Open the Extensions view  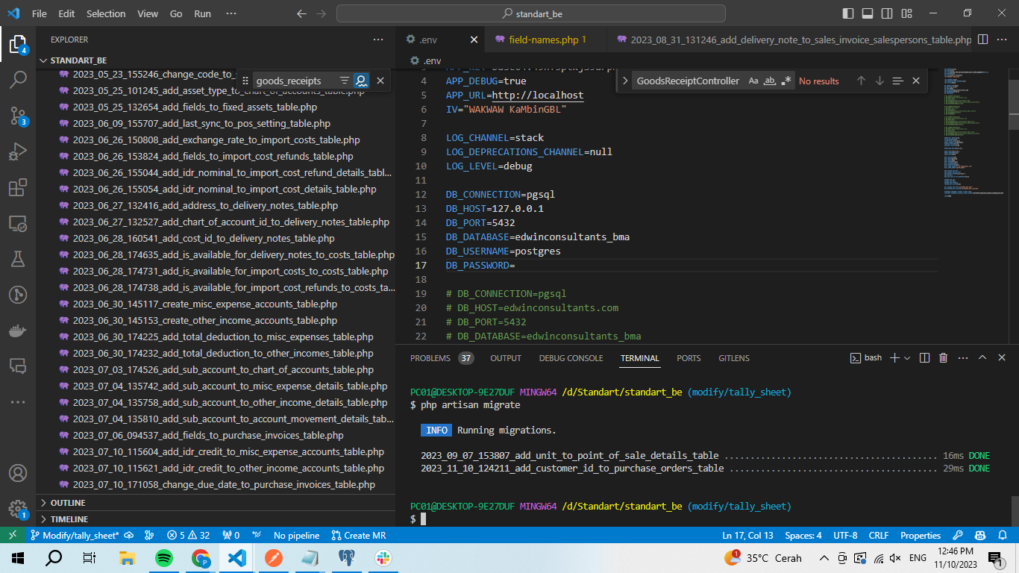(x=18, y=187)
